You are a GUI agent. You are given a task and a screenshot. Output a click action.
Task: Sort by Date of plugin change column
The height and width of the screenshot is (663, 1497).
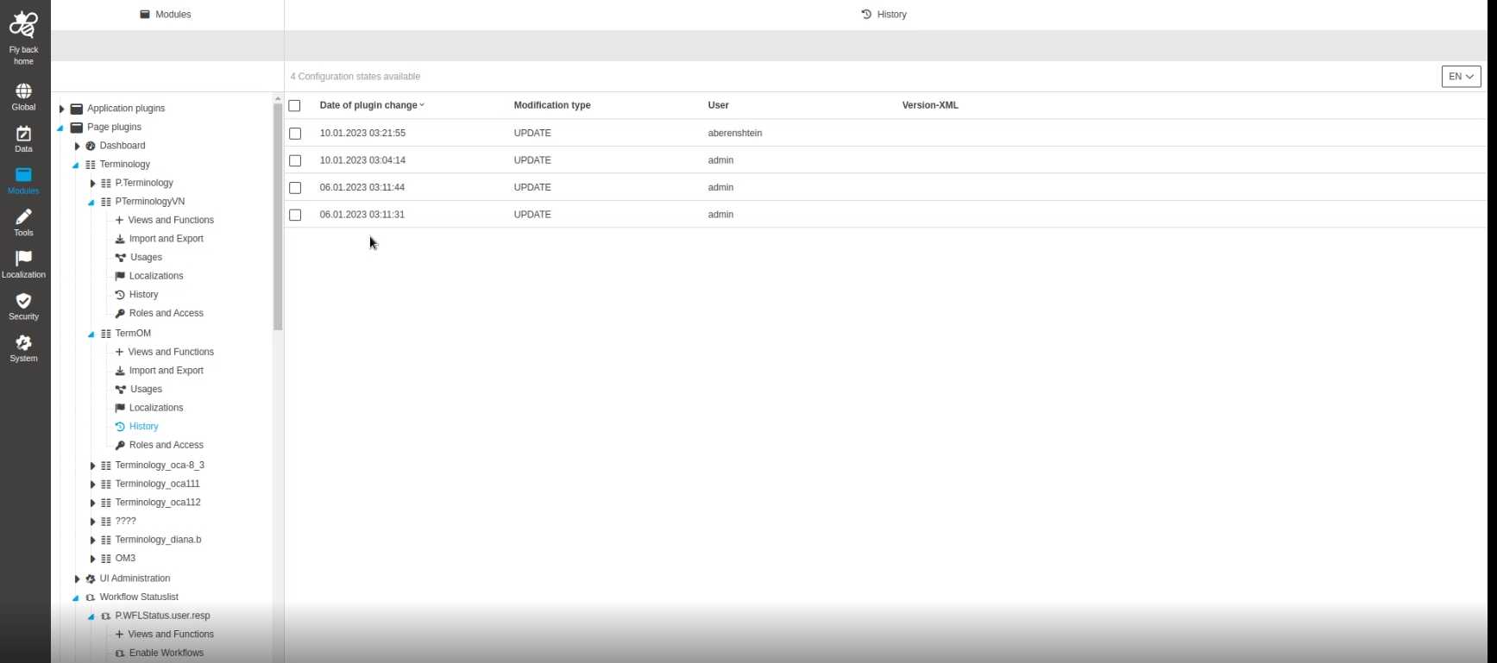[372, 105]
